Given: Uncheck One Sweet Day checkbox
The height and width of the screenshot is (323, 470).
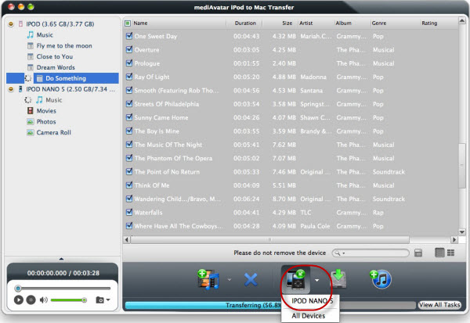Looking at the screenshot, I should (x=129, y=36).
